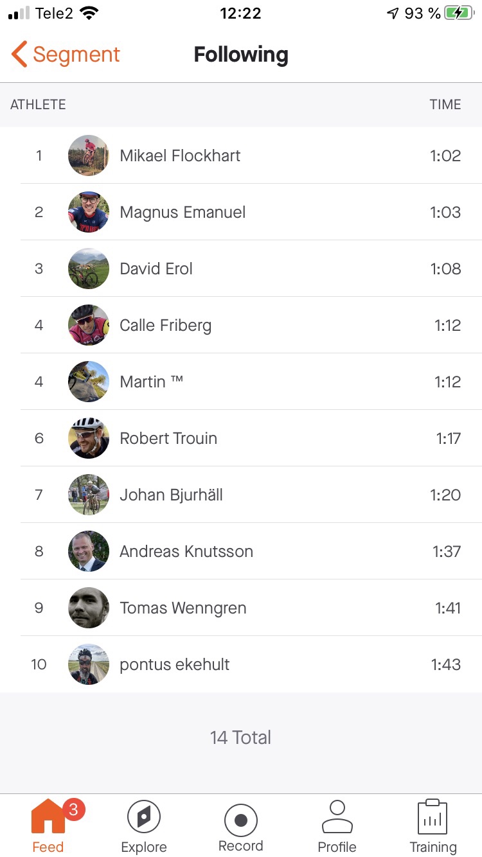Go back via the Segment link

pyautogui.click(x=76, y=55)
